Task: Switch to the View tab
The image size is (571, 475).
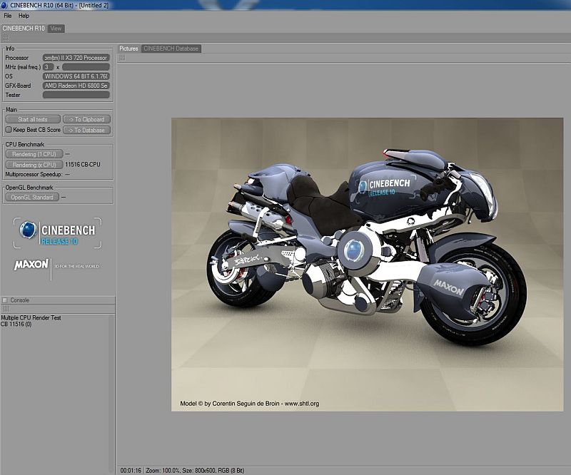Action: point(56,29)
